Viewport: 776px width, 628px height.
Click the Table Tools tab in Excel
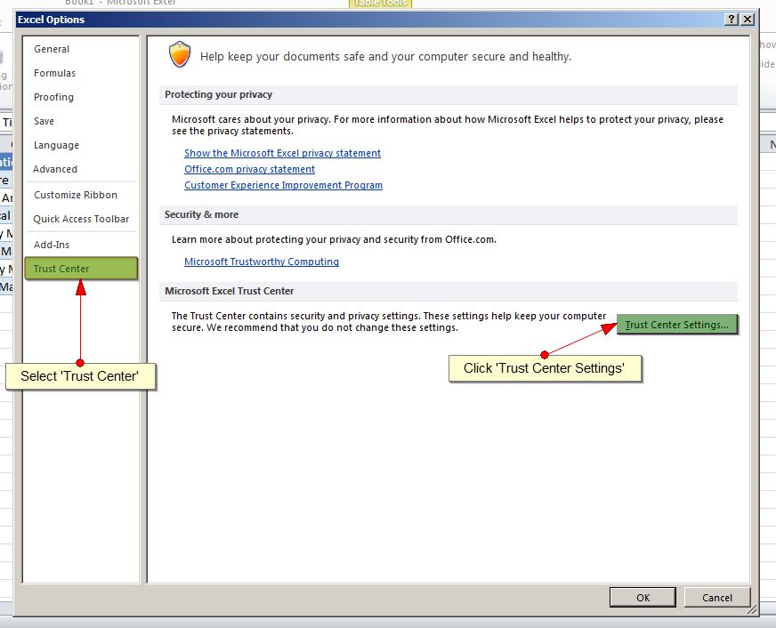(x=380, y=4)
